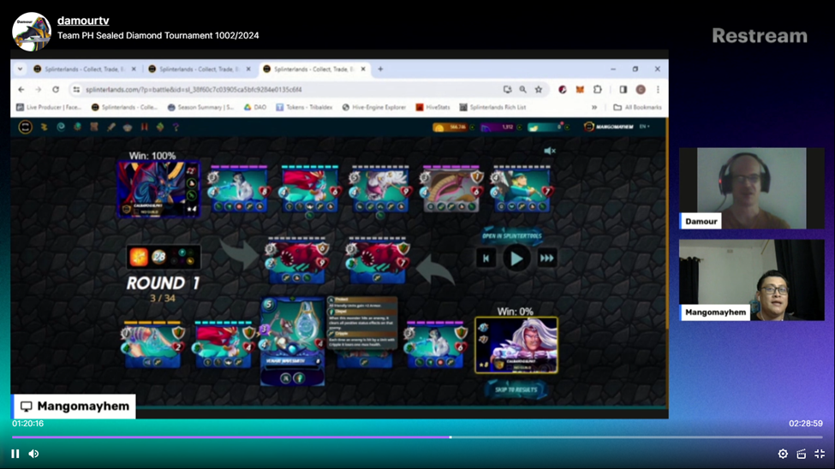Close the first Splinterlands tab
This screenshot has width=835, height=469.
point(134,69)
